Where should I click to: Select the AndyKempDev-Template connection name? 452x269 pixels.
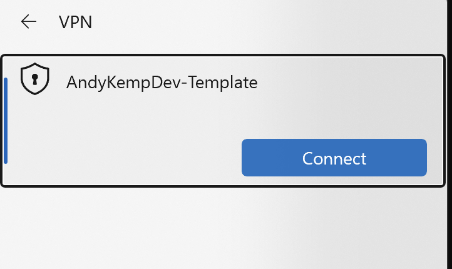(x=162, y=83)
